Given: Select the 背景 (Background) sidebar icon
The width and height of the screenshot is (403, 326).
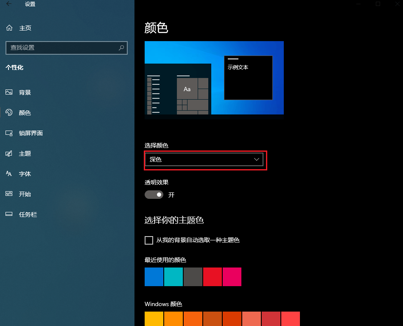Looking at the screenshot, I should coord(9,92).
